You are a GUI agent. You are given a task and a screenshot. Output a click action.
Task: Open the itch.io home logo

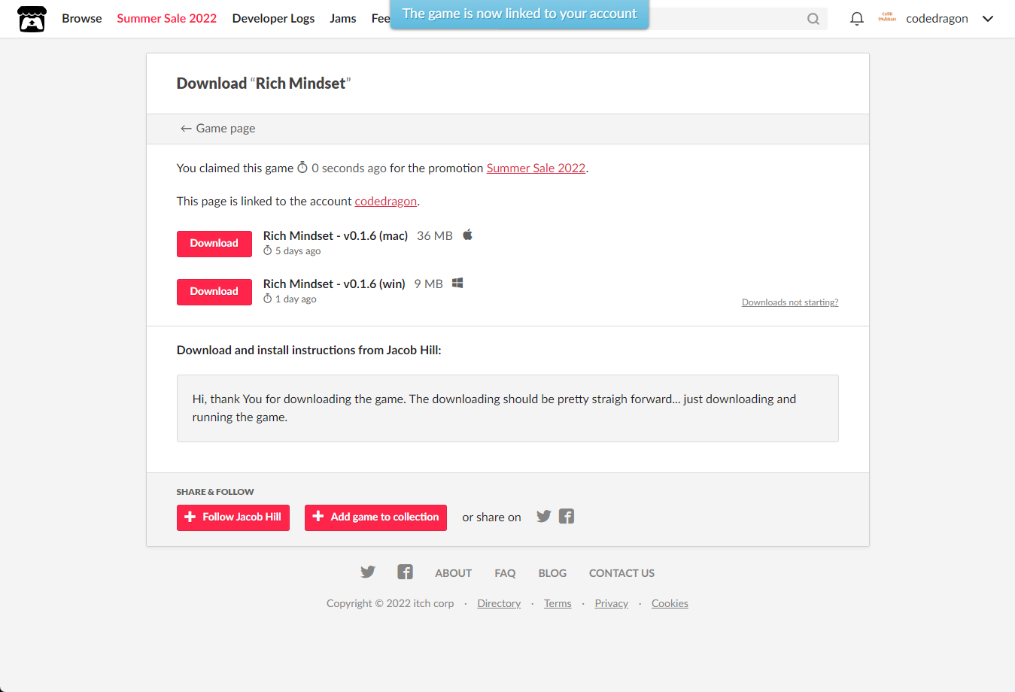32,19
